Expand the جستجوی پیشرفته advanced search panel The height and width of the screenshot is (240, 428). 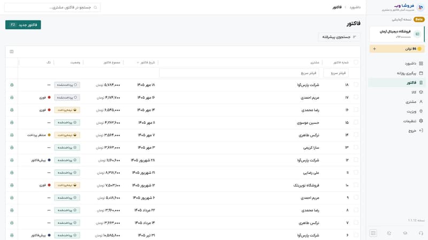[339, 37]
